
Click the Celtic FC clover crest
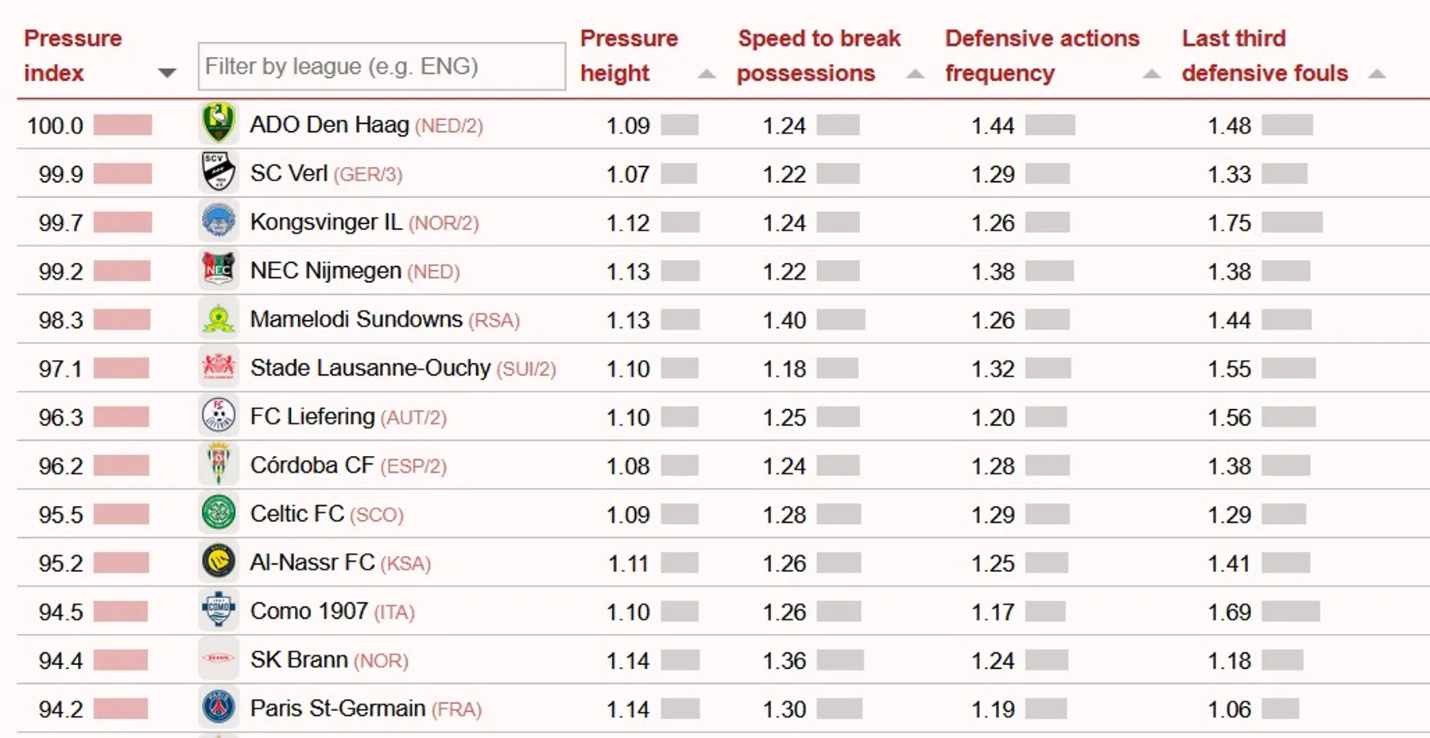(219, 513)
